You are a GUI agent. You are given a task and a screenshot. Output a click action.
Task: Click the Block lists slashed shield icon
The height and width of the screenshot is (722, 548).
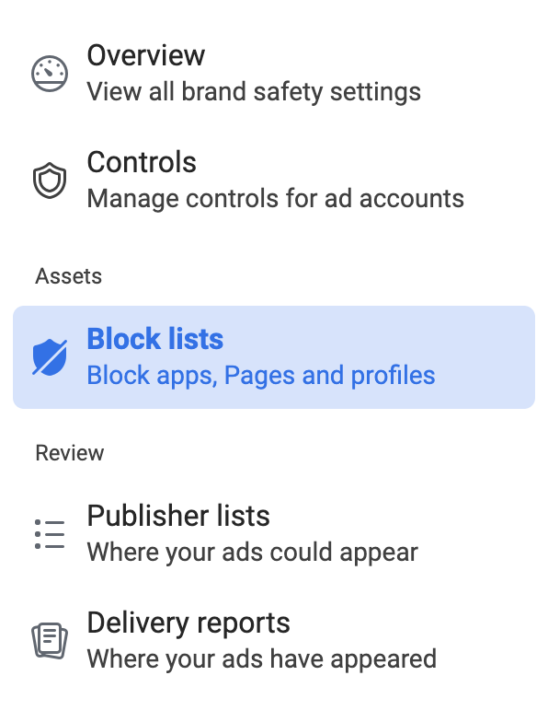50,357
